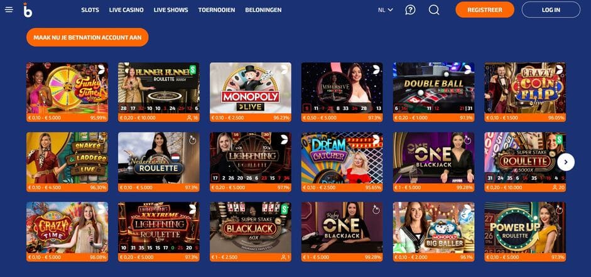Open the hamburger menu icon
The width and height of the screenshot is (591, 277).
tap(9, 10)
